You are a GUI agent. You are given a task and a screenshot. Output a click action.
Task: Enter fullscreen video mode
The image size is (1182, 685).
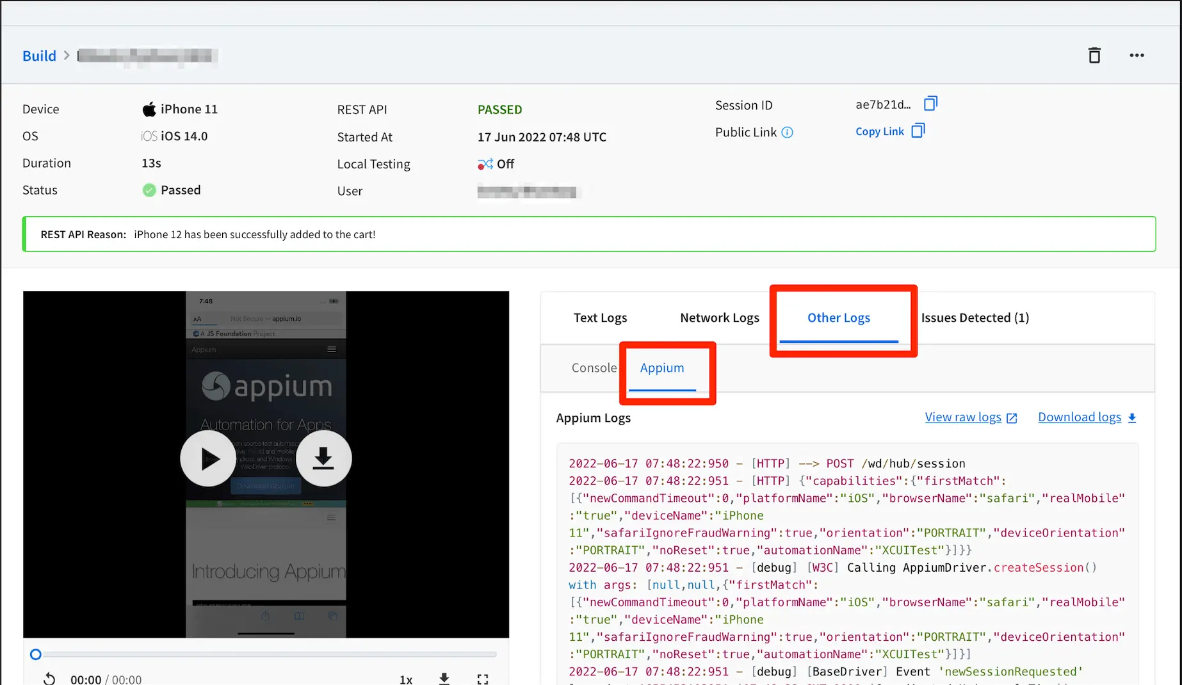(483, 679)
